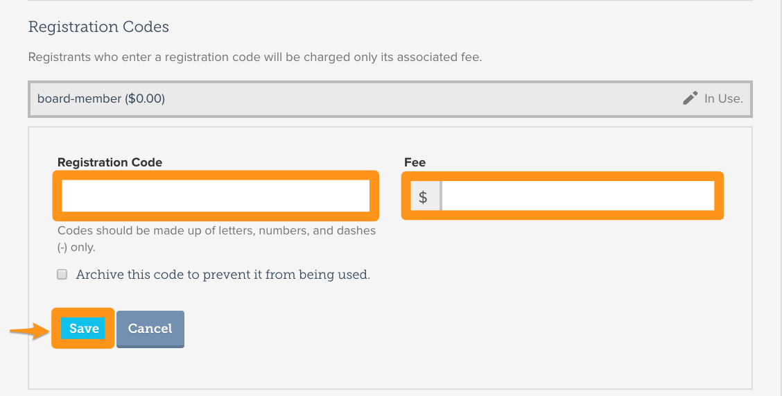Save the new registration code

click(x=83, y=328)
